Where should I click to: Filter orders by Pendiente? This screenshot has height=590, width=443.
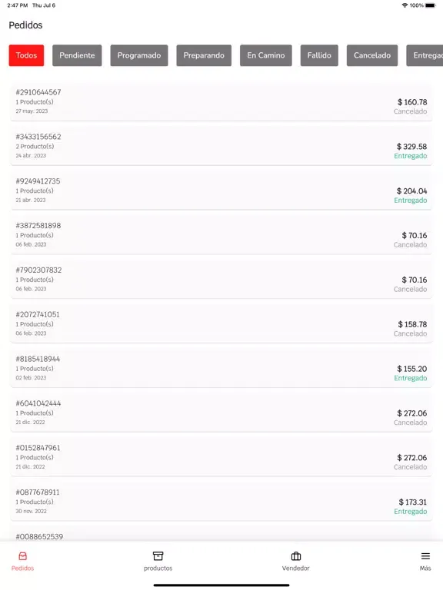(77, 55)
